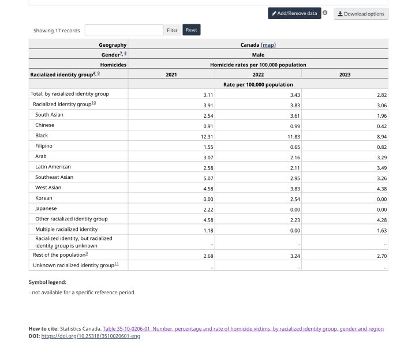The height and width of the screenshot is (352, 404).
Task: Open the Download options button
Action: 361,14
